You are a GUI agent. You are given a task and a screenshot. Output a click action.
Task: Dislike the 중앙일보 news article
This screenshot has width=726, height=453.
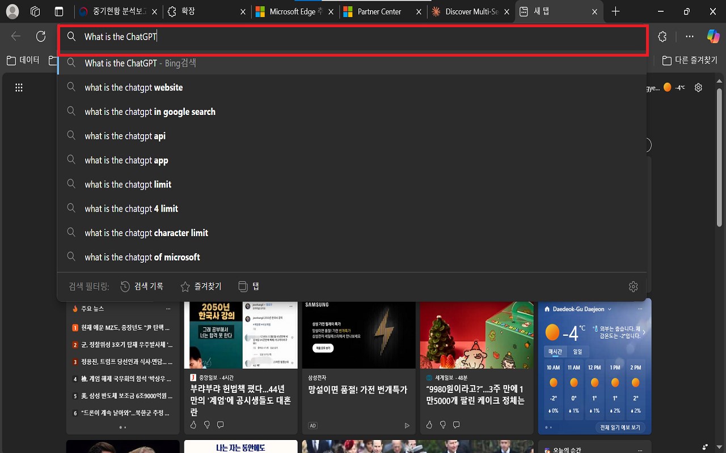[207, 425]
